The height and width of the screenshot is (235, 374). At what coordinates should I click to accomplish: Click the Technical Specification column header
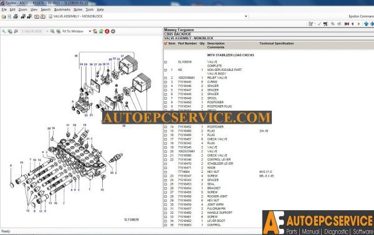[x=276, y=44]
